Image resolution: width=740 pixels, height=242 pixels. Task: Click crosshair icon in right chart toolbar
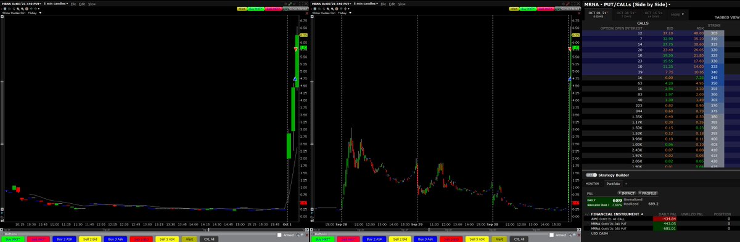pos(341,9)
